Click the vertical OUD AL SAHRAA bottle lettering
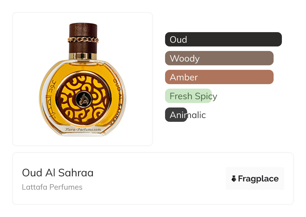Viewport: 306px width, 217px height. tap(116, 102)
